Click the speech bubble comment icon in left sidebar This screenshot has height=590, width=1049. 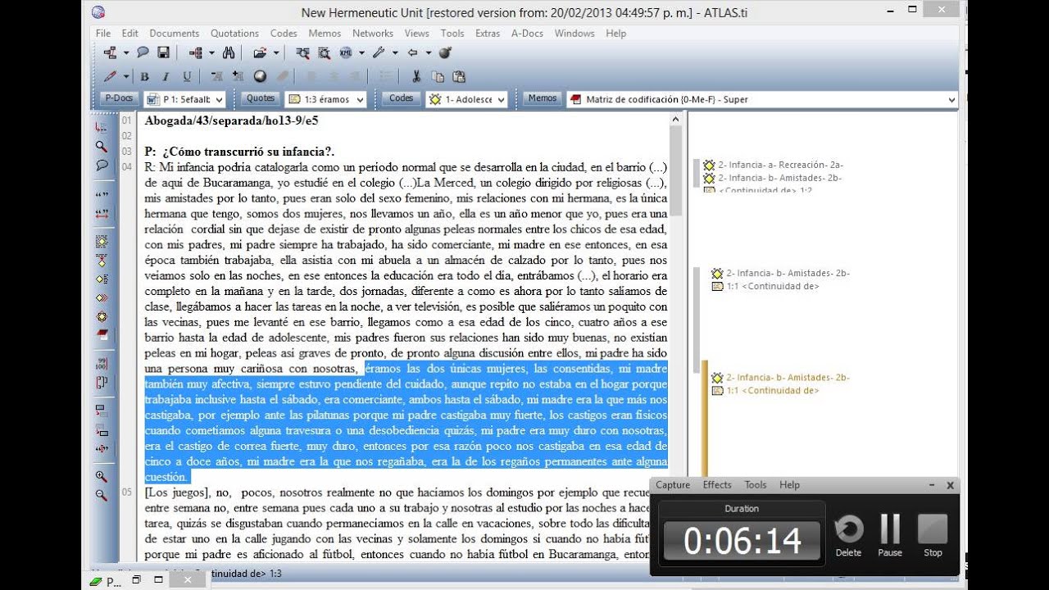pos(102,165)
